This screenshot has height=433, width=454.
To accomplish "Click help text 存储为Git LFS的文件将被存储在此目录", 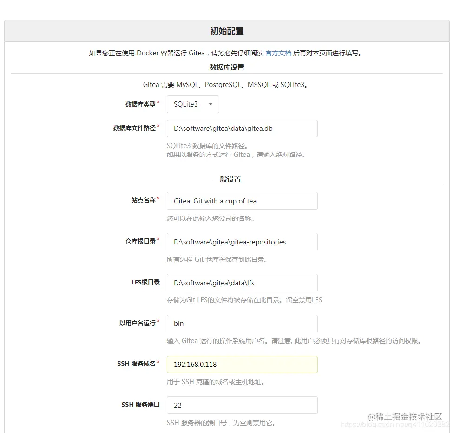I will point(224,300).
